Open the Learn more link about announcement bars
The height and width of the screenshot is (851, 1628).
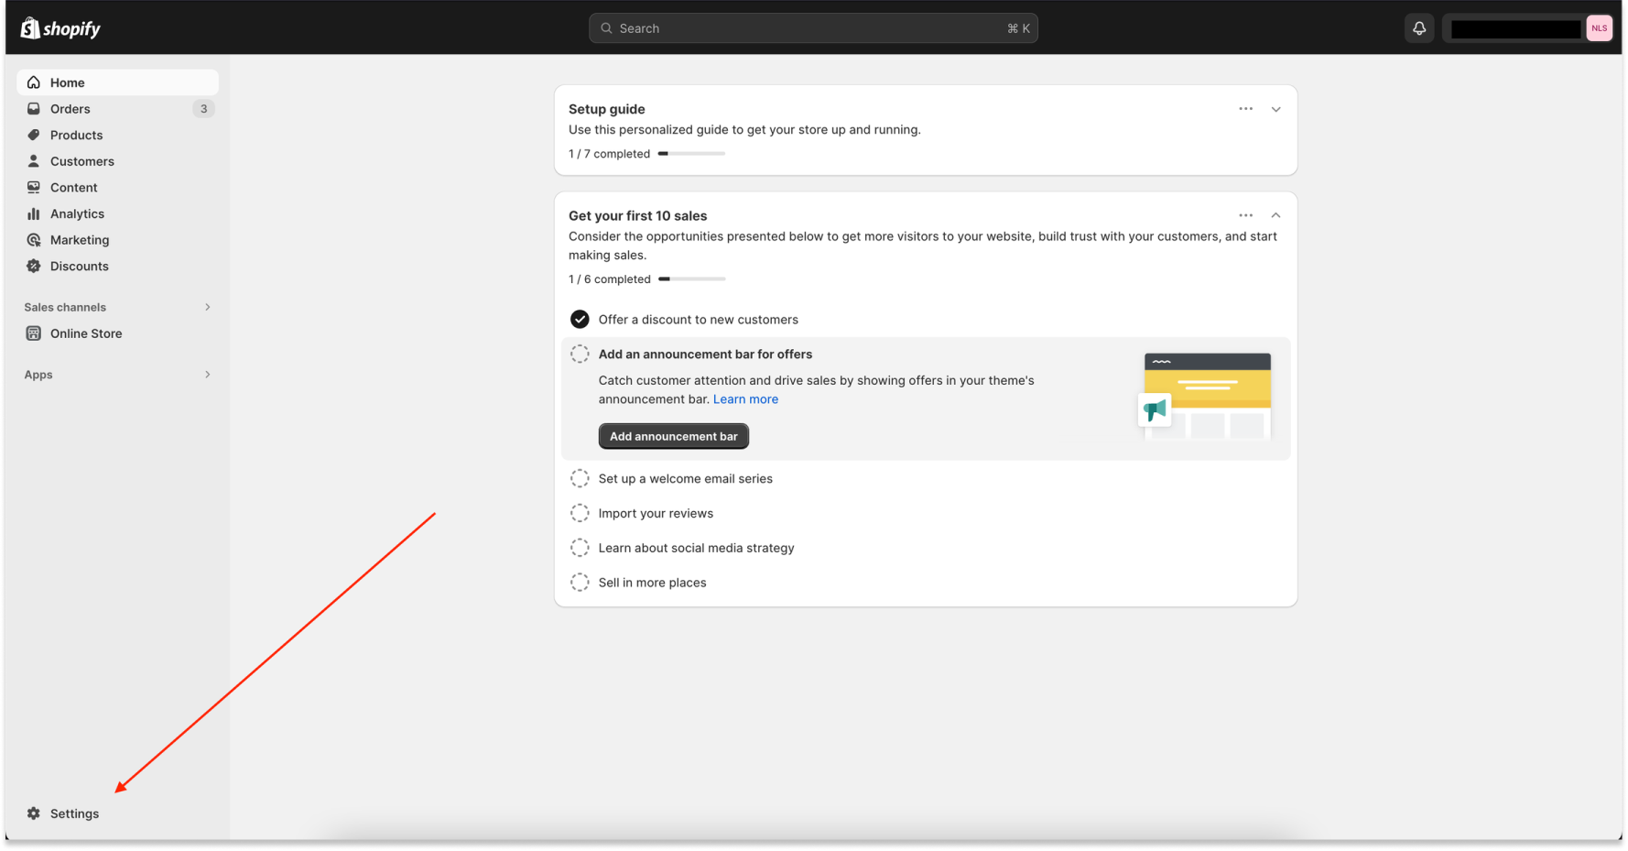tap(745, 398)
